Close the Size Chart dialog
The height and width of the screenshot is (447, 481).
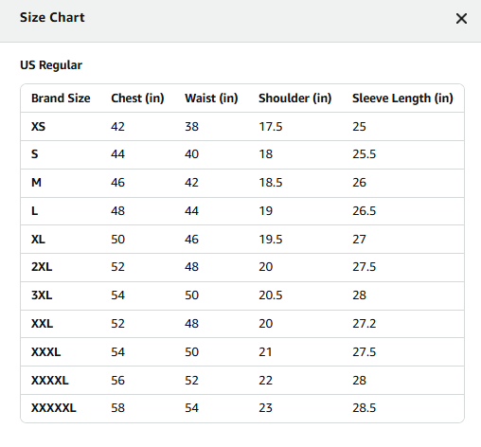tap(461, 19)
